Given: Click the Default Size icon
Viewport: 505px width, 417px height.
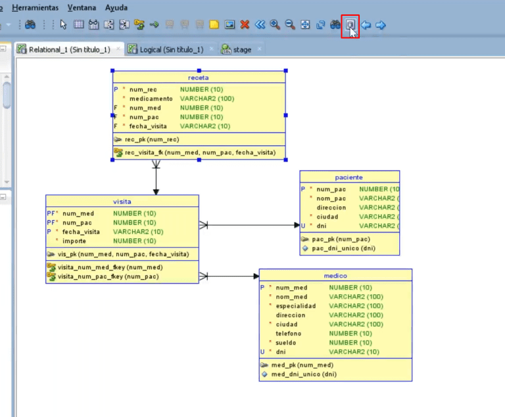Looking at the screenshot, I should coord(320,25).
